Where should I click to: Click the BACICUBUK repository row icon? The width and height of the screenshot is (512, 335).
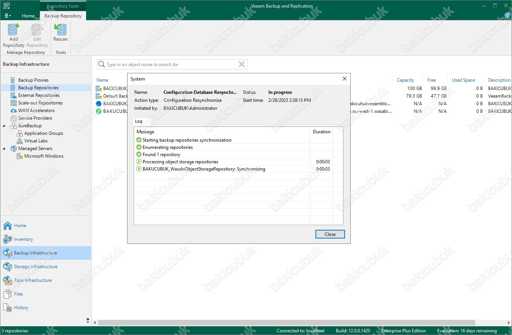coord(99,88)
